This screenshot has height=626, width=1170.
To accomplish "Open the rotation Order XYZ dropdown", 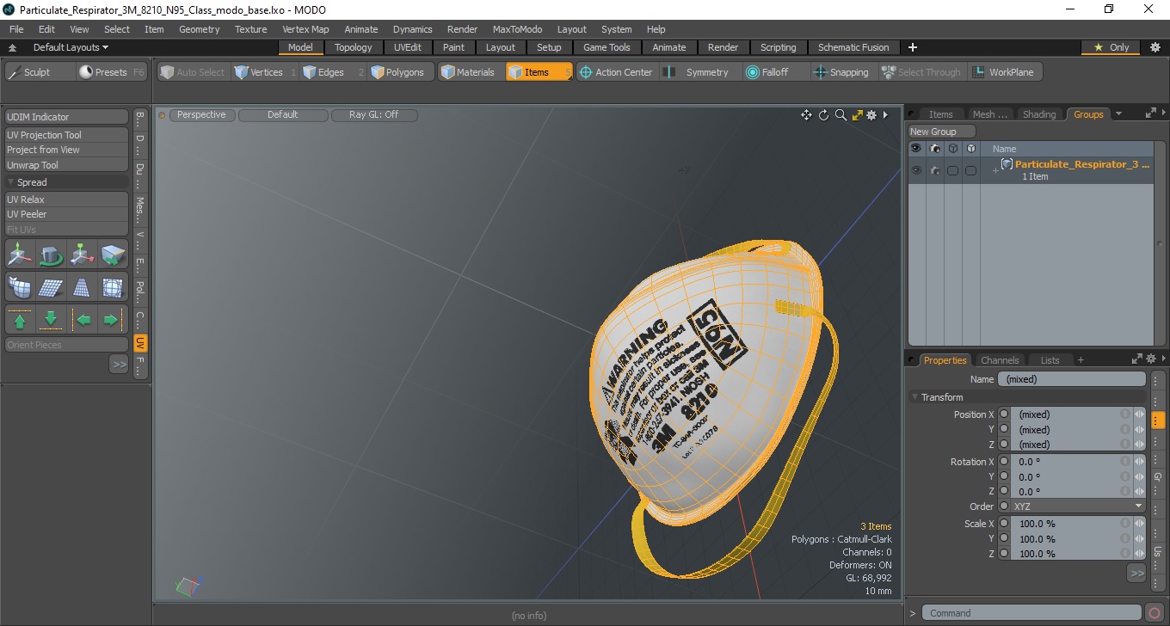I will (x=1078, y=506).
